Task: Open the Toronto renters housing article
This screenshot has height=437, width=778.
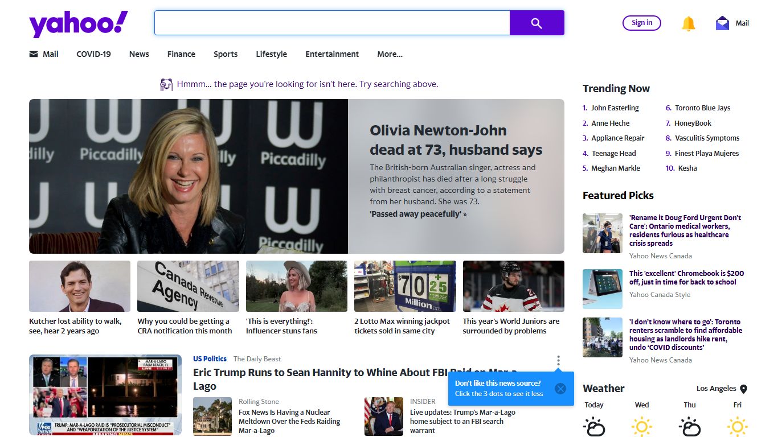Action: (x=686, y=335)
